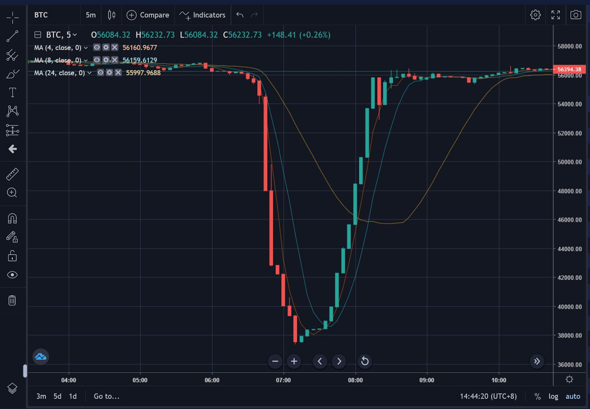590x409 pixels.
Task: Hide the MA (4, close, 0) indicator
Action: coord(97,48)
